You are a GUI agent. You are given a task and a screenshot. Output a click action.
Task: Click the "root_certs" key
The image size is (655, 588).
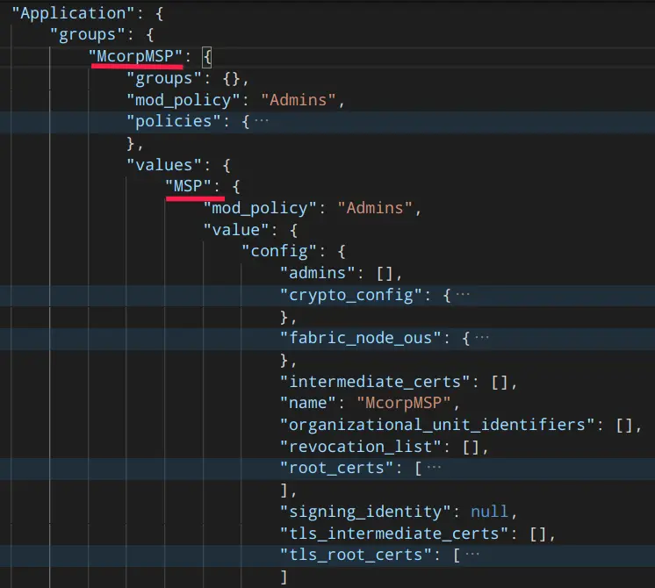click(336, 468)
